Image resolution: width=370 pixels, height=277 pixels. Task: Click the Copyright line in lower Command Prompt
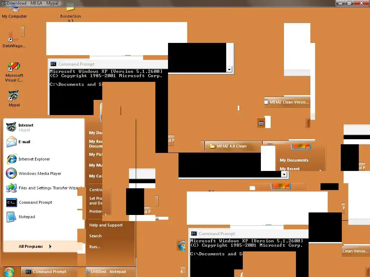[246, 245]
